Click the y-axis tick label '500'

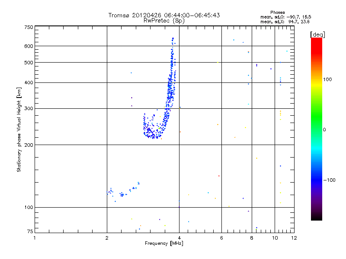point(29,63)
